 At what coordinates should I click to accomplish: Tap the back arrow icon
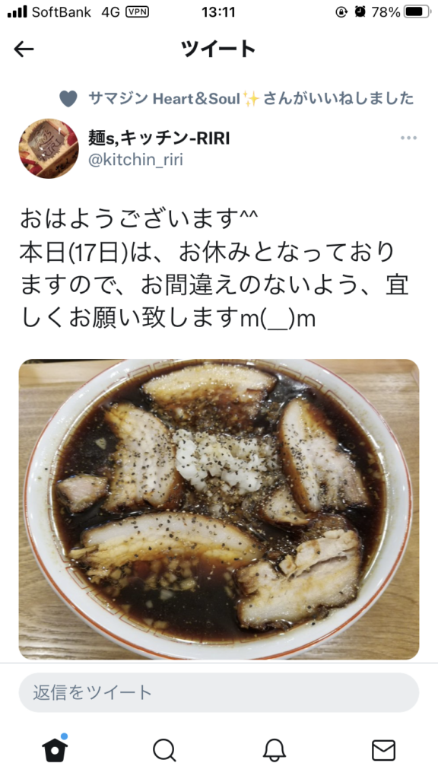coord(24,49)
